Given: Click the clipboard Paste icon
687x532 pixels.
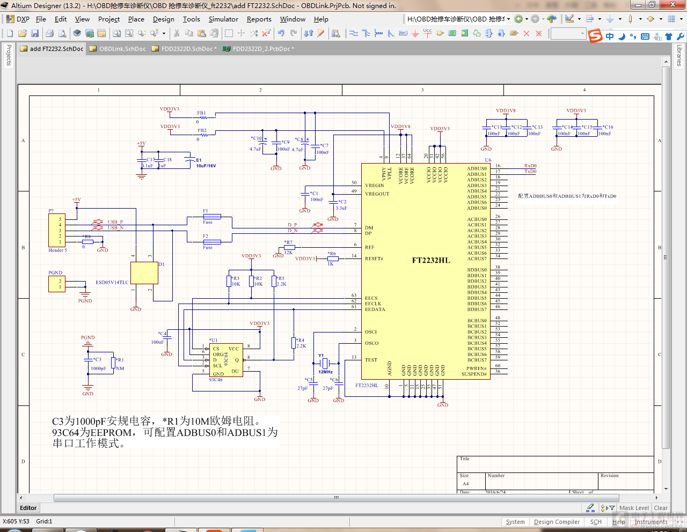Looking at the screenshot, I should [202, 33].
